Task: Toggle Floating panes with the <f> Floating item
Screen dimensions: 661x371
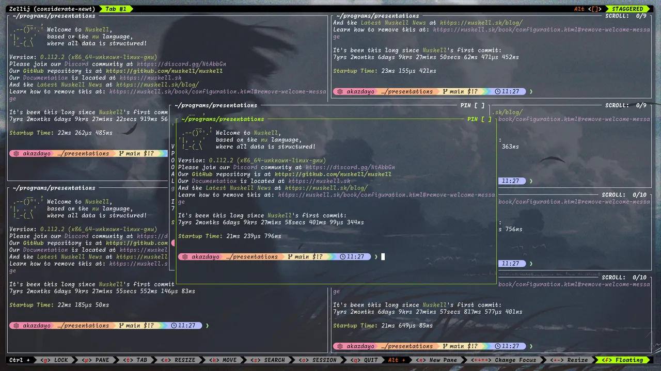Action: [622, 360]
